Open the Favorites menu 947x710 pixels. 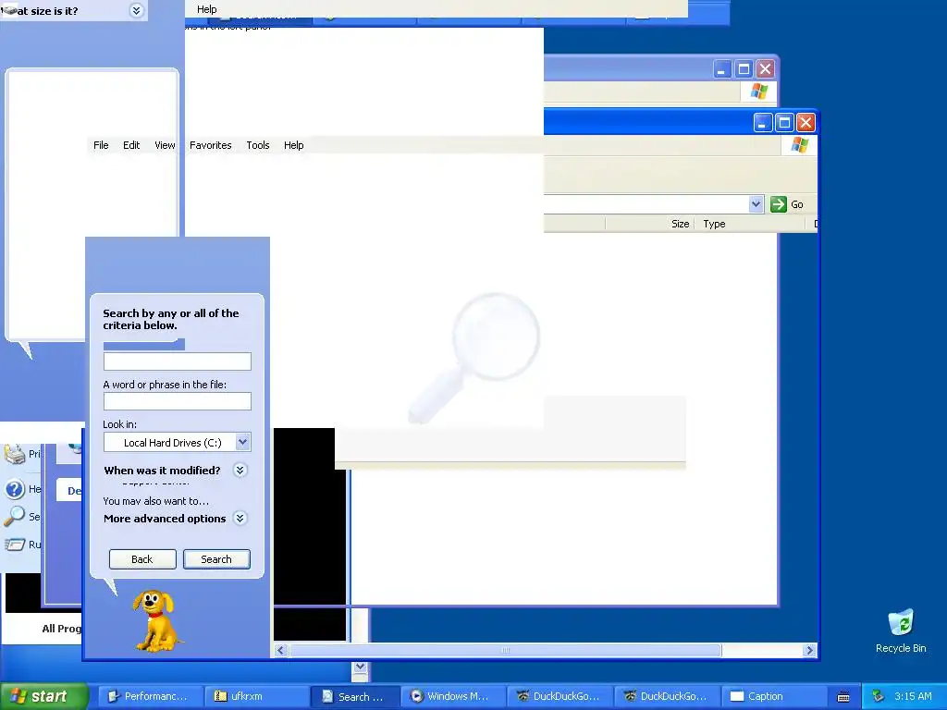(210, 145)
